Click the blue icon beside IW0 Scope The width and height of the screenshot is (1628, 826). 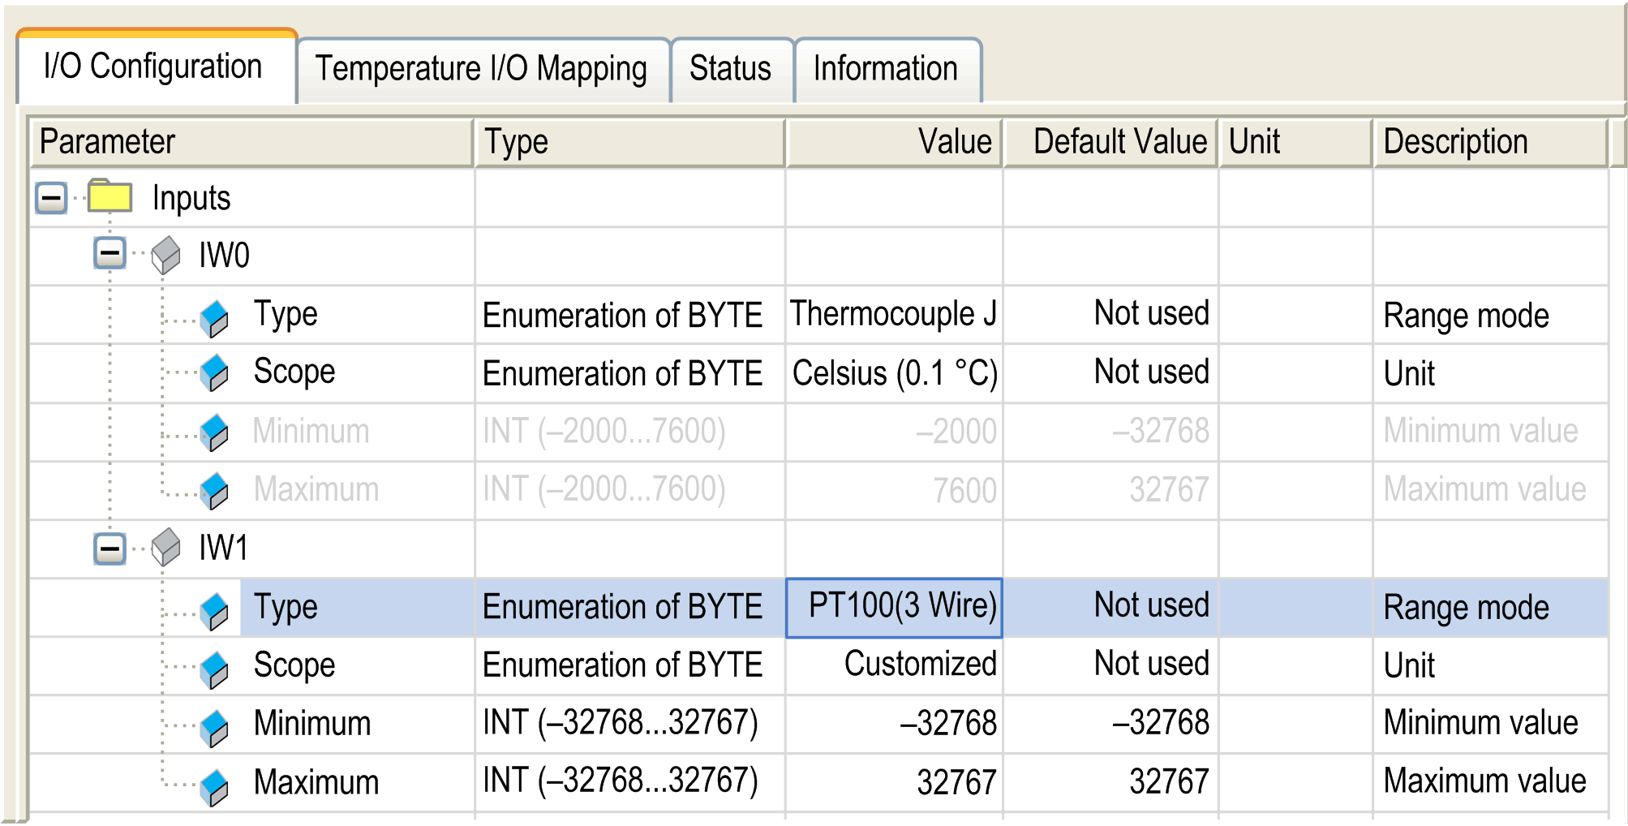click(215, 372)
